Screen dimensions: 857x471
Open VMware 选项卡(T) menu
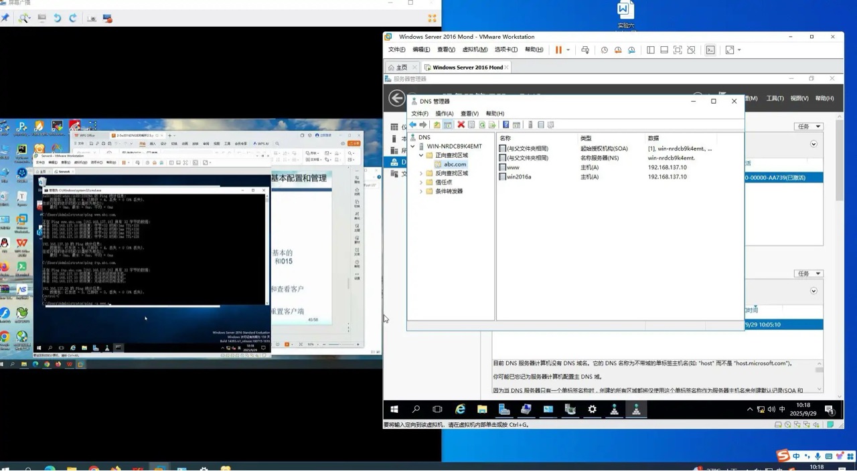pos(505,50)
